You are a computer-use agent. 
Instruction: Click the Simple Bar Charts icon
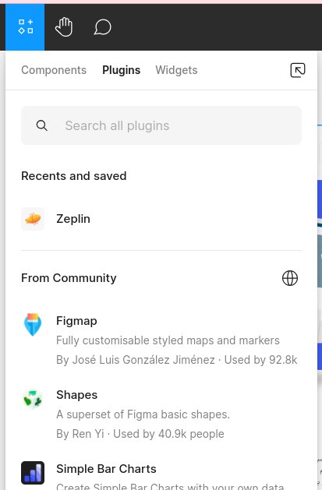tap(33, 473)
